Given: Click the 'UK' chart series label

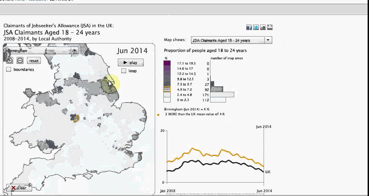Looking at the screenshot, I should [268, 172].
